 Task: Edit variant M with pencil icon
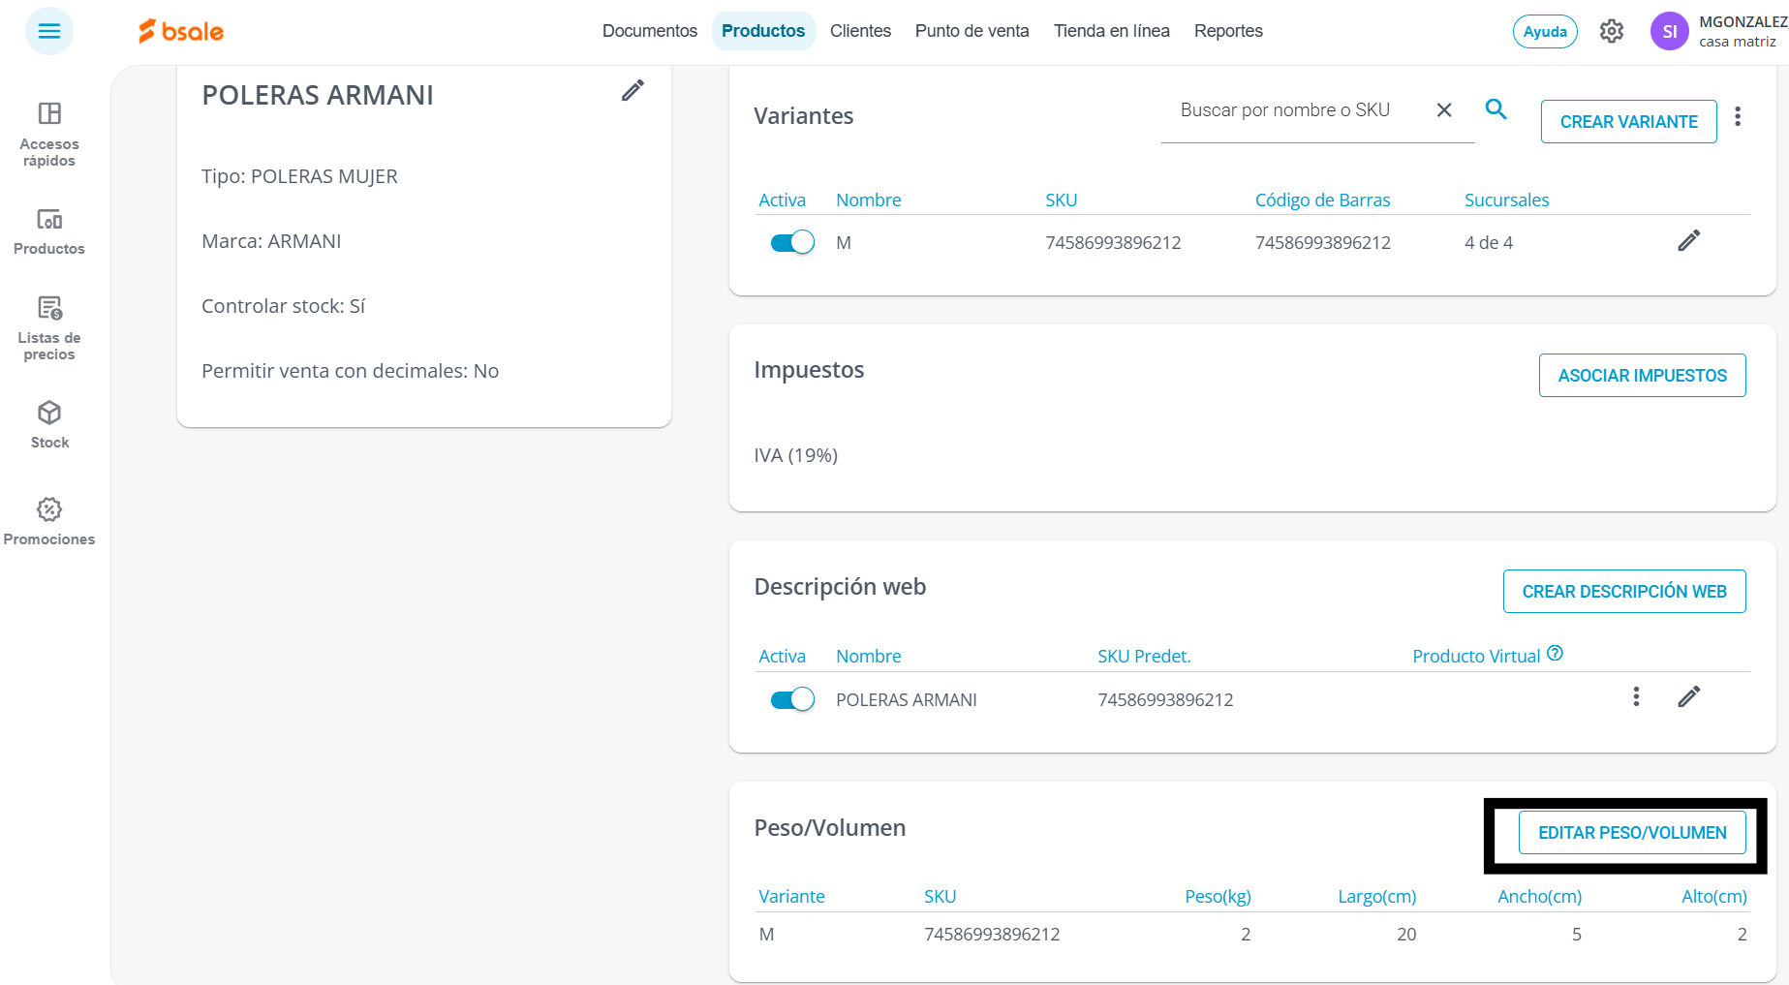pyautogui.click(x=1689, y=241)
